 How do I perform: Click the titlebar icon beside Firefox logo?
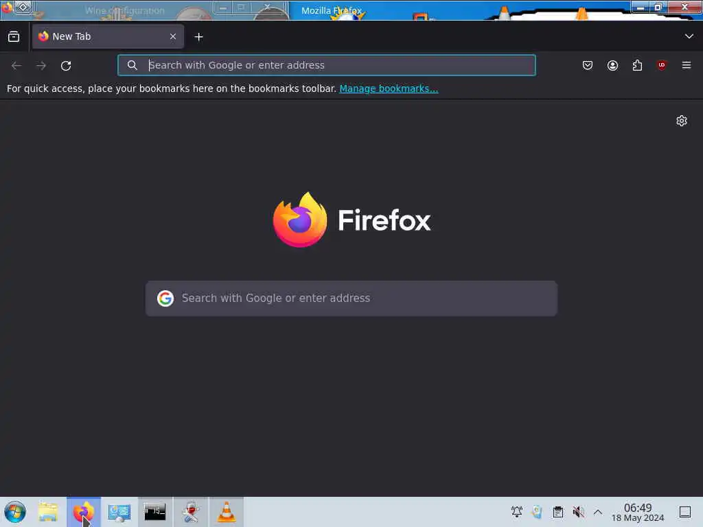pos(23,7)
